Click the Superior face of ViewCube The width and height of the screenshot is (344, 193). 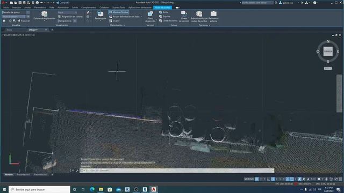click(x=328, y=51)
